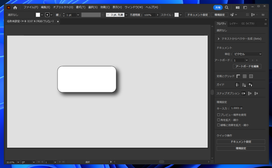The width and height of the screenshot is (272, 168).
Task: Click the arrange documents icon
Action: [x=238, y=7]
